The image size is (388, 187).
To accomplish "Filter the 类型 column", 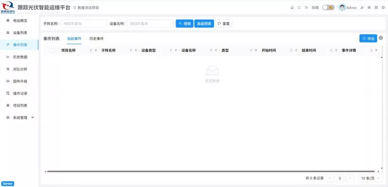I will tap(256, 51).
